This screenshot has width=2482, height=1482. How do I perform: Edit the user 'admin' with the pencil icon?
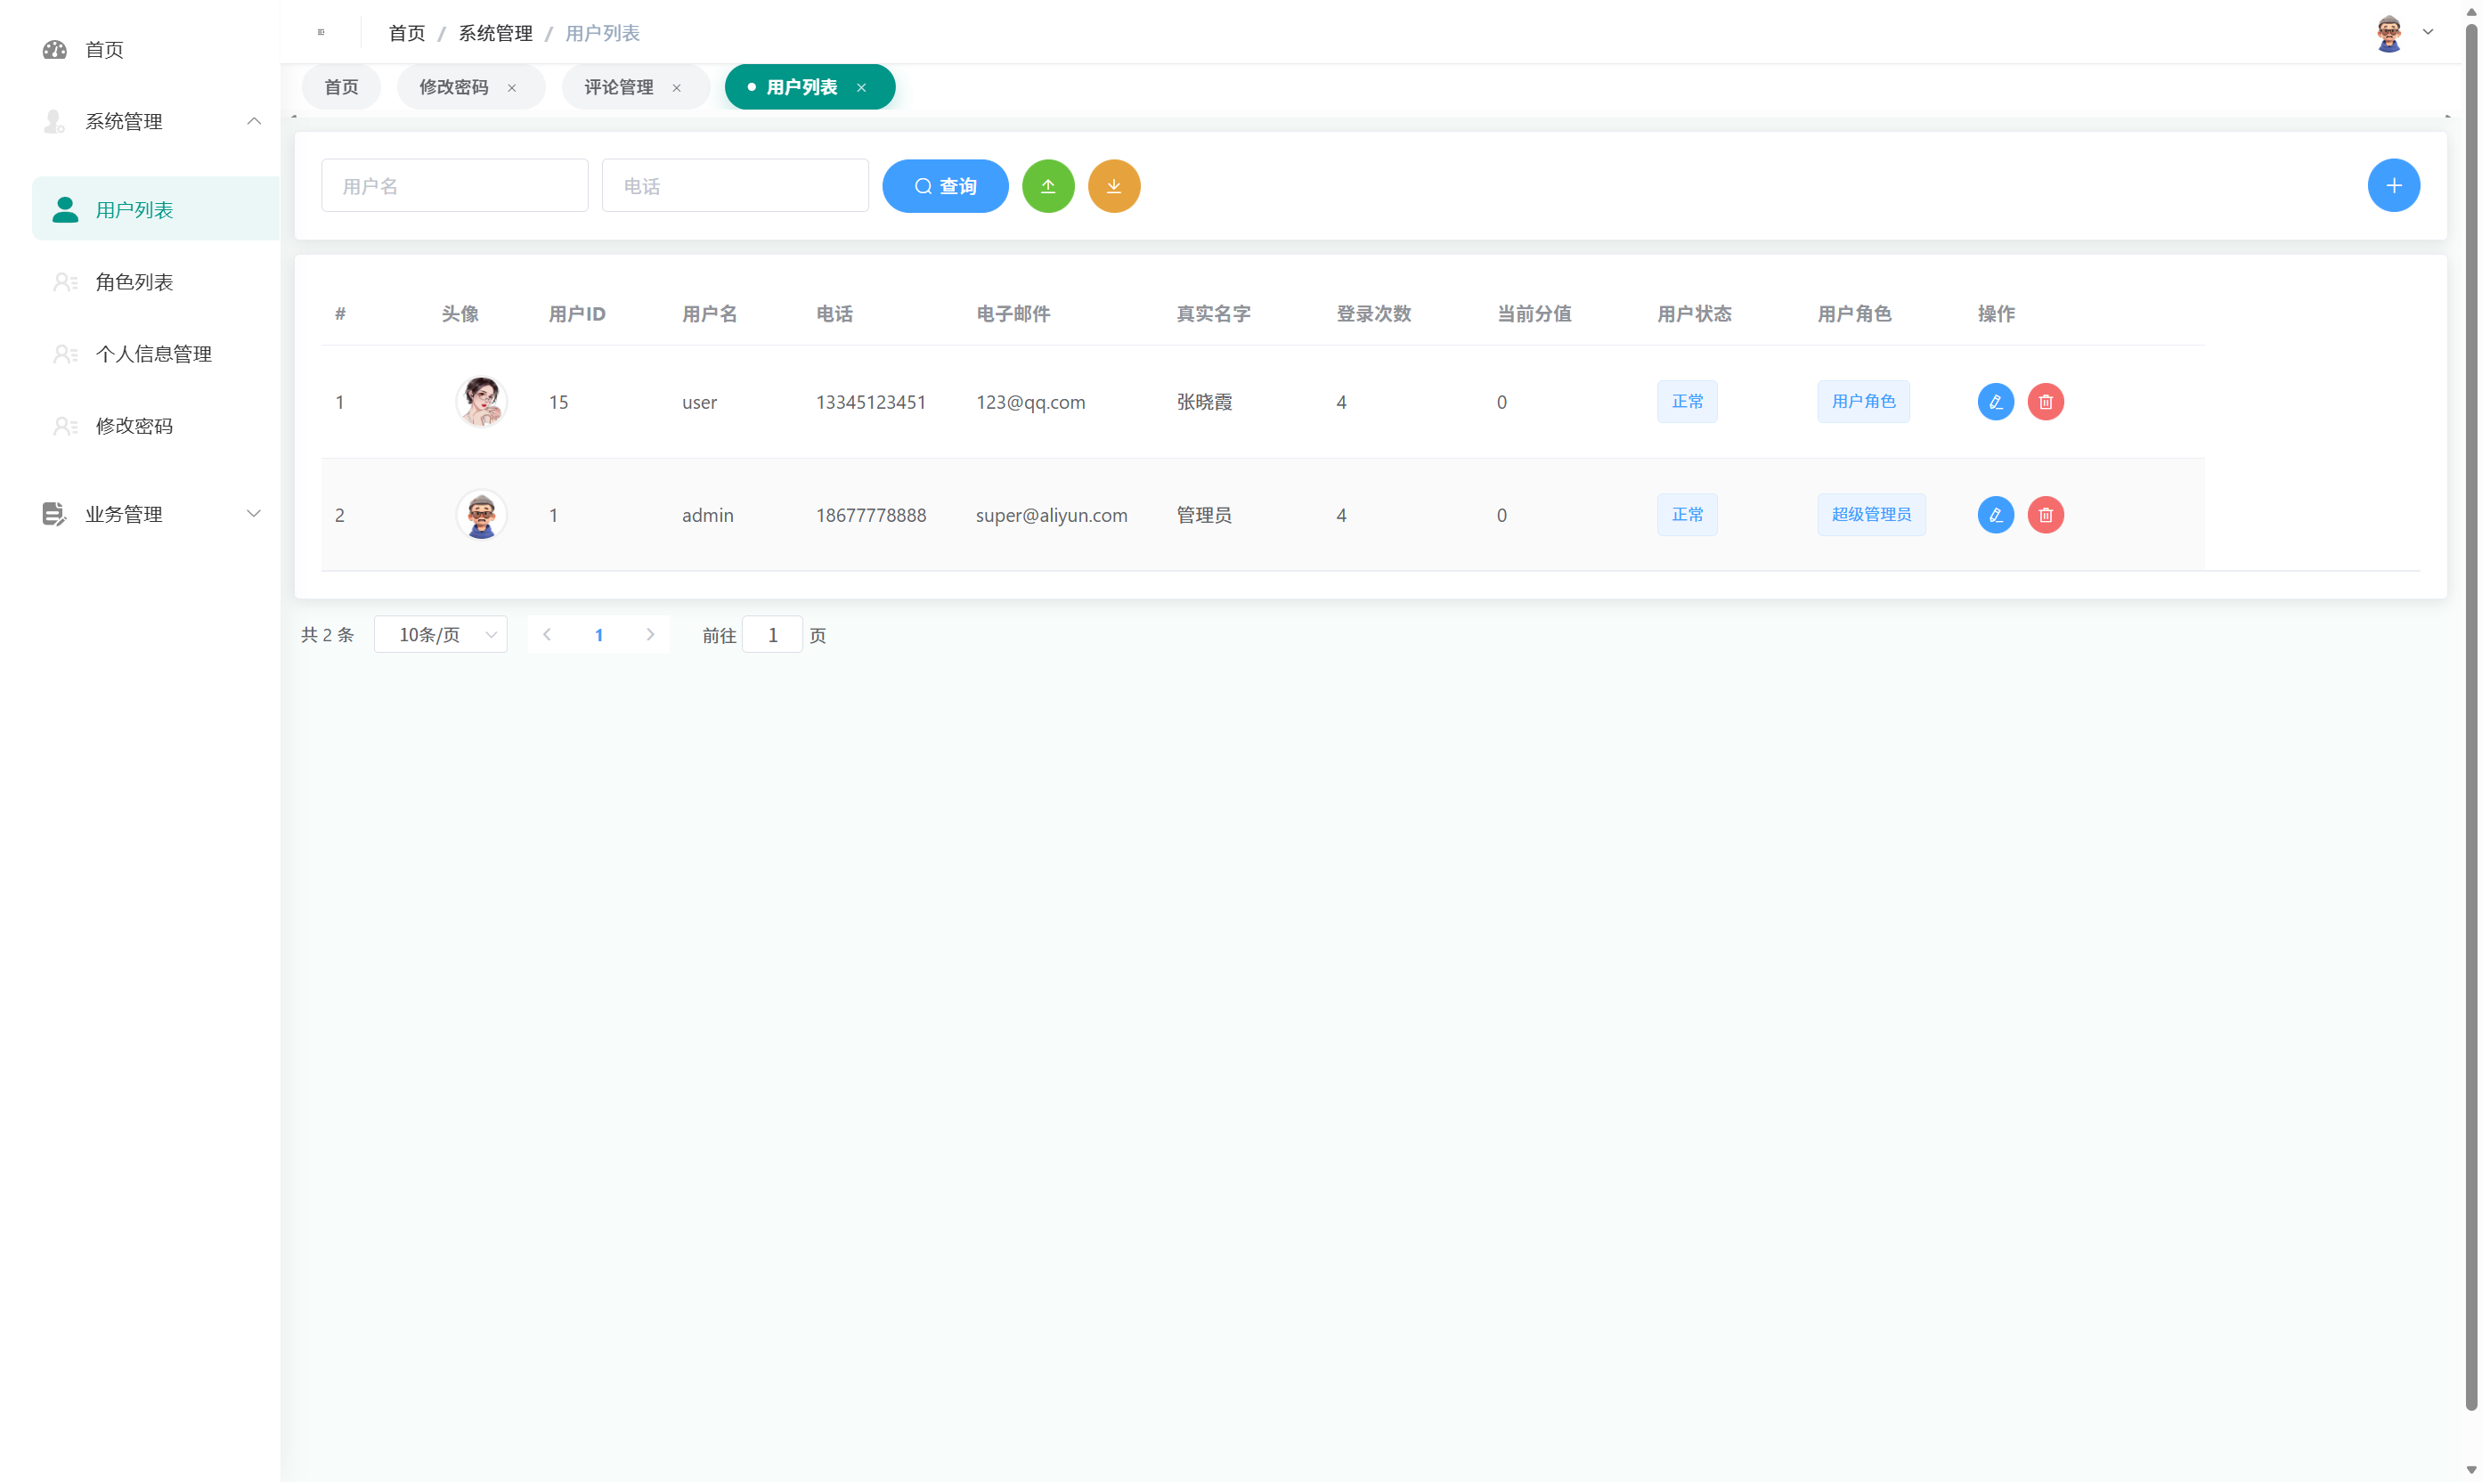pos(1996,514)
